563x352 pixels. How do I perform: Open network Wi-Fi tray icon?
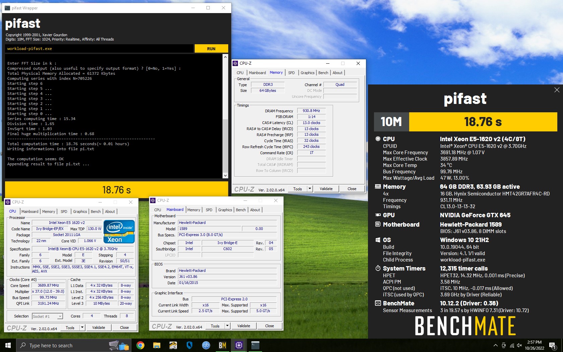512,345
